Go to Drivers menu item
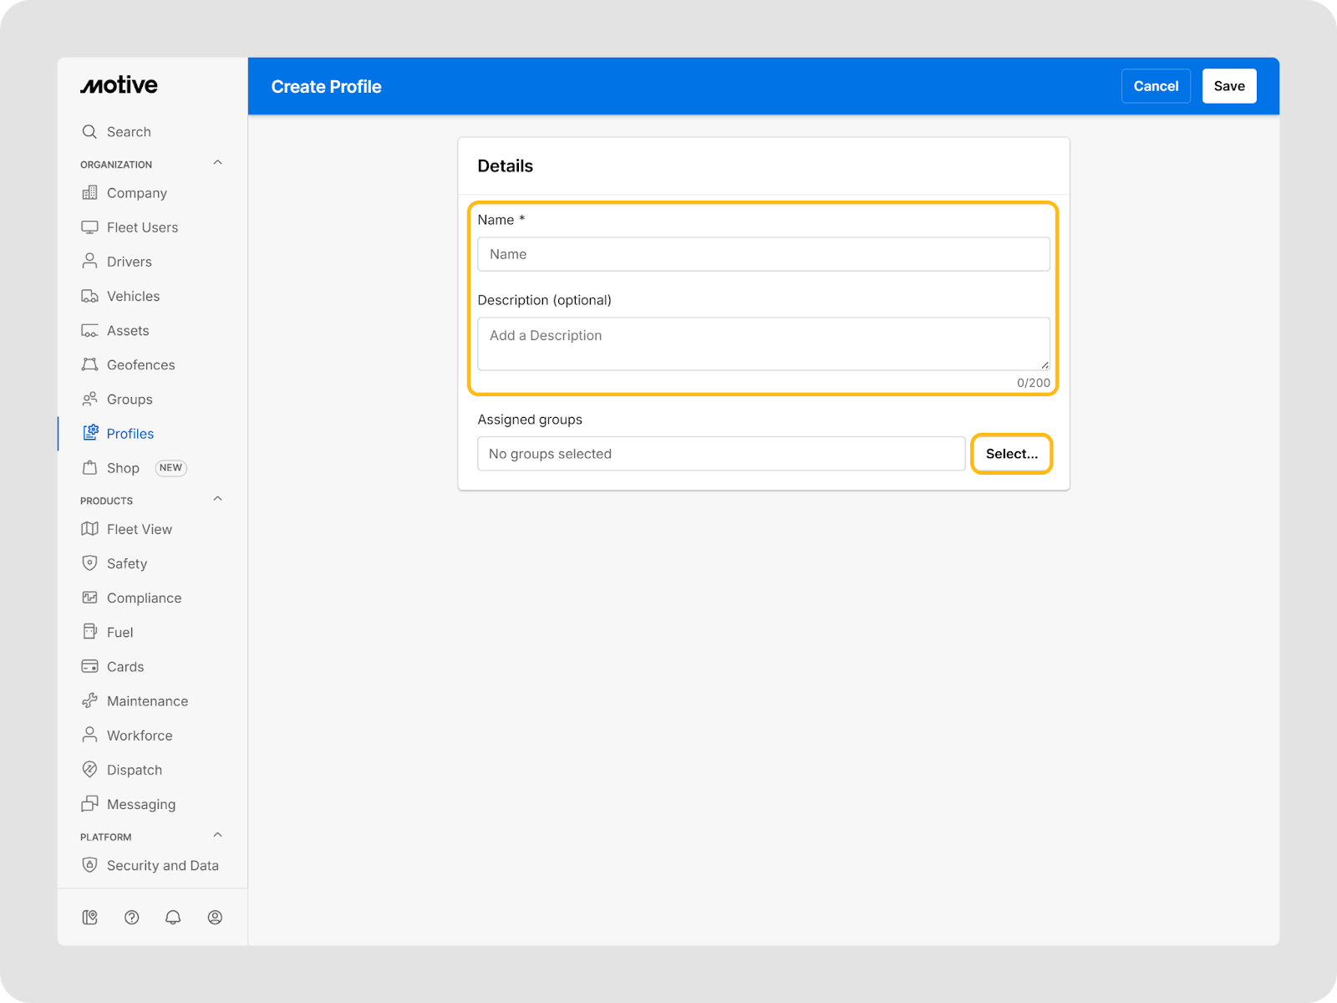Image resolution: width=1337 pixels, height=1003 pixels. [x=129, y=262]
